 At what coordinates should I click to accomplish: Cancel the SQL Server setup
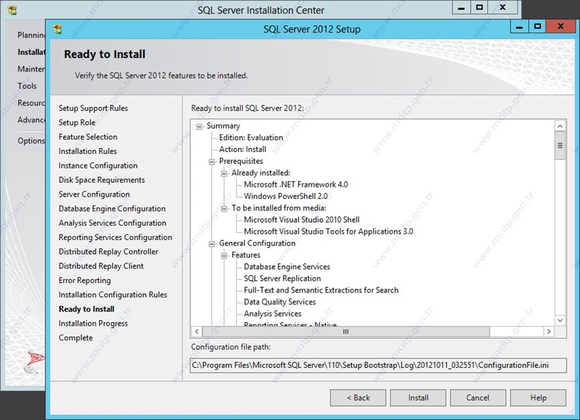(478, 398)
